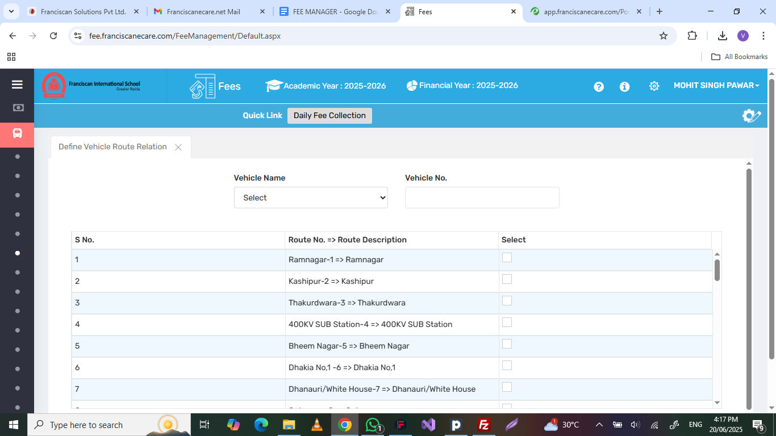The height and width of the screenshot is (436, 776).
Task: Open the fee money icon in sidebar
Action: pyautogui.click(x=18, y=107)
